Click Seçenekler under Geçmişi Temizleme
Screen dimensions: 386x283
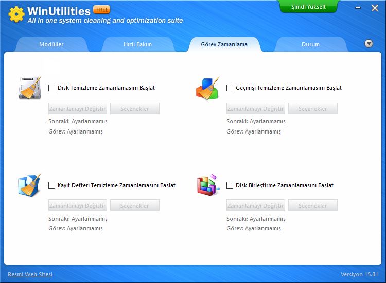[x=312, y=109]
